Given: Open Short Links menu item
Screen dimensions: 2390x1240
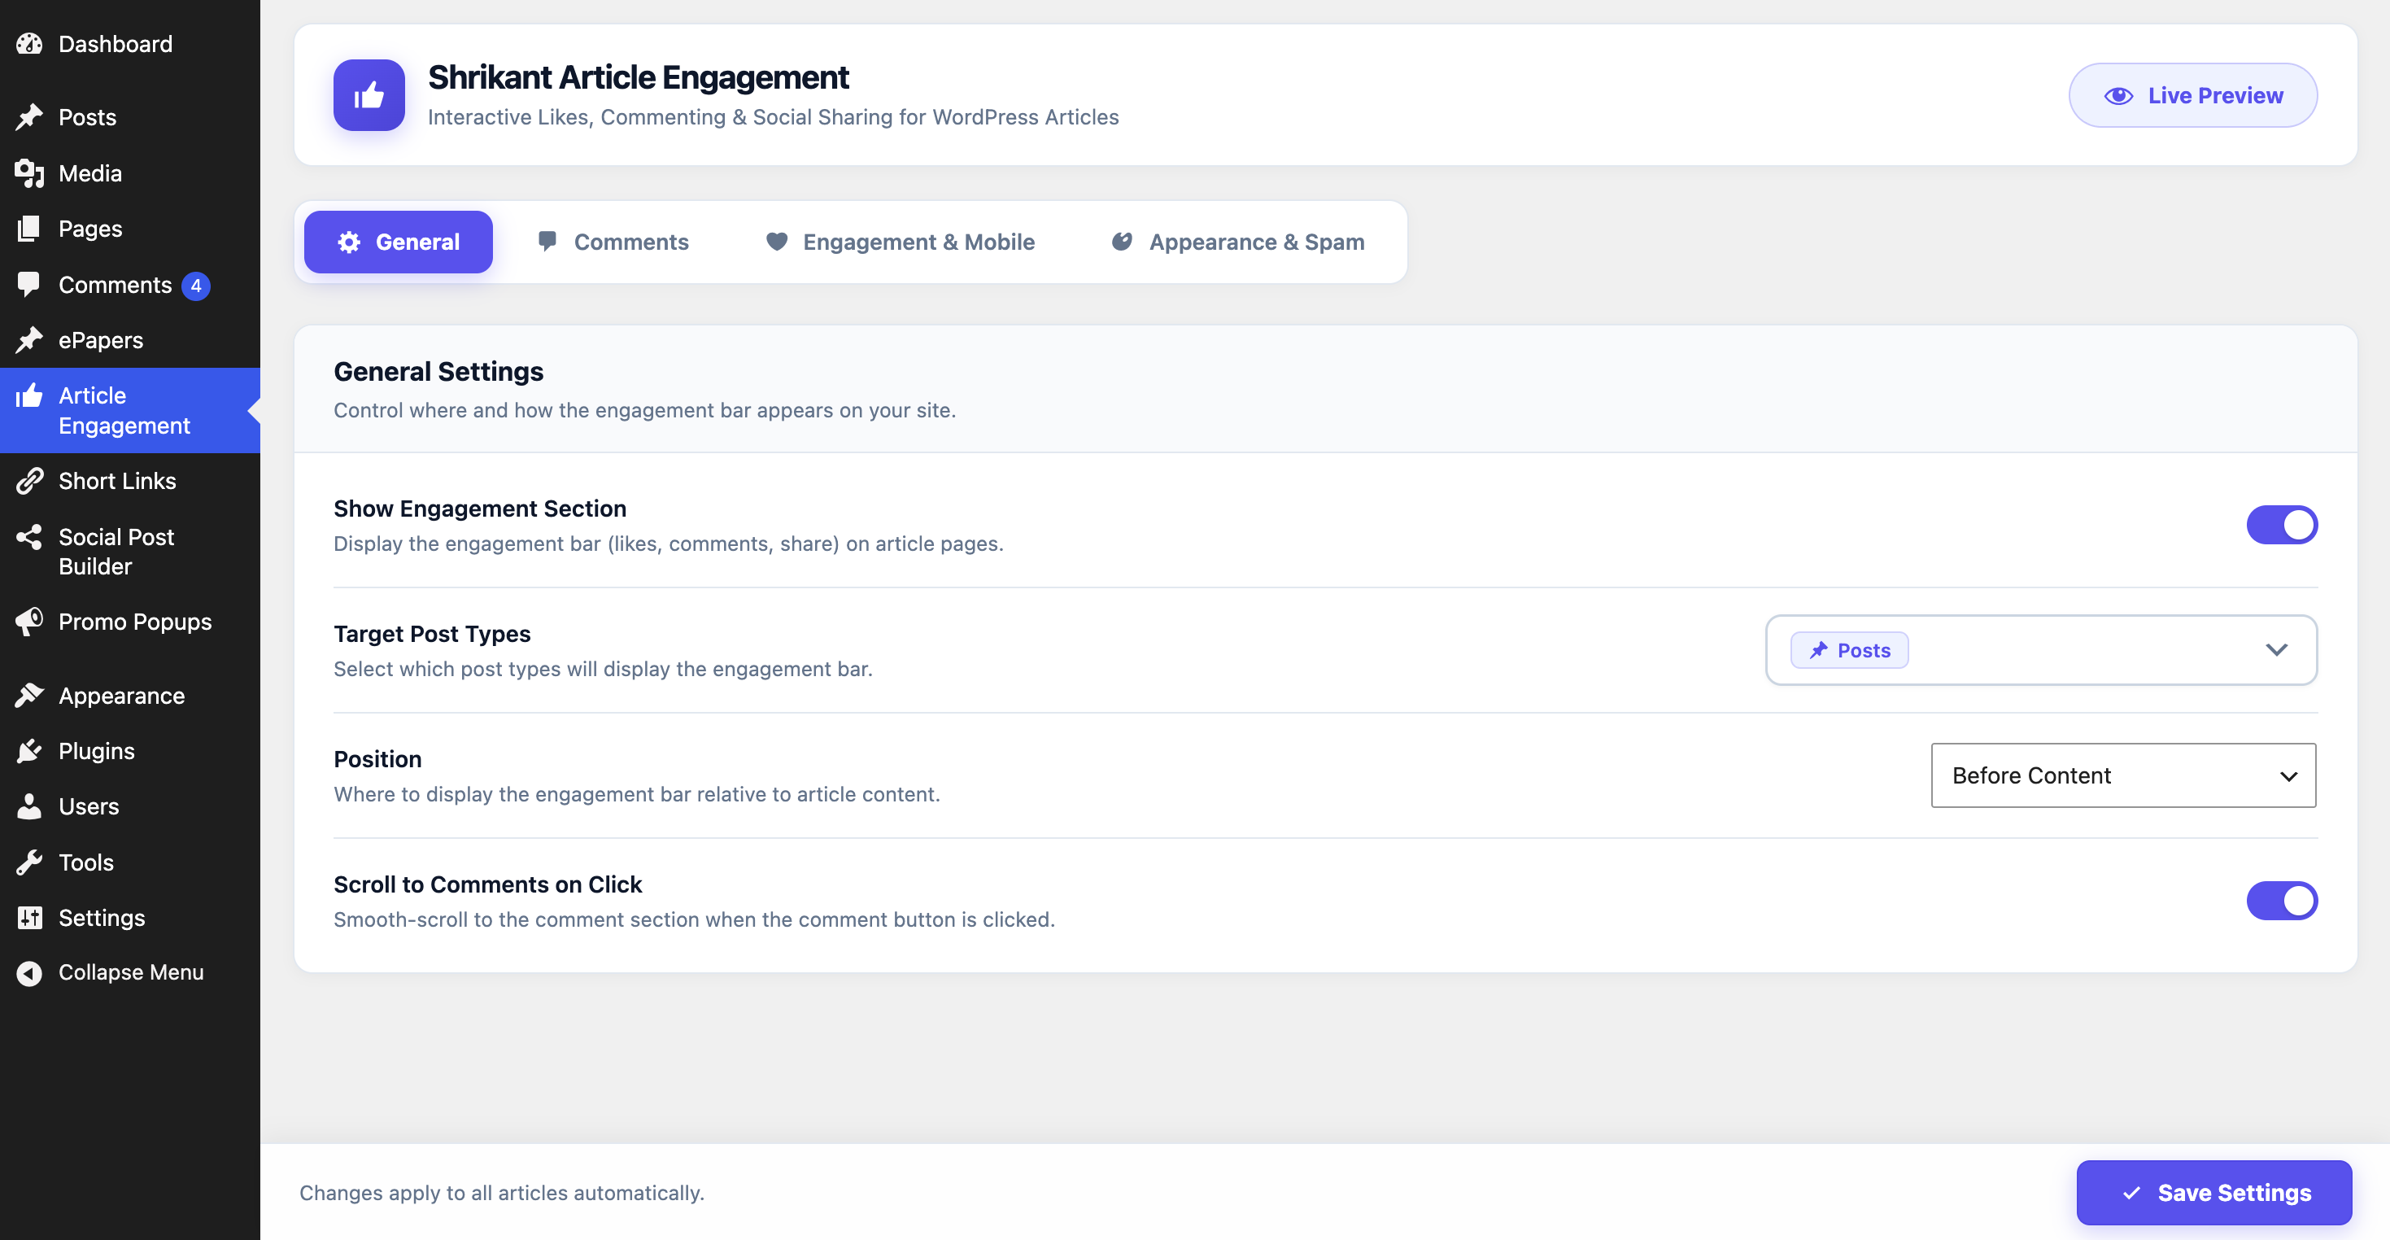Looking at the screenshot, I should pos(130,481).
